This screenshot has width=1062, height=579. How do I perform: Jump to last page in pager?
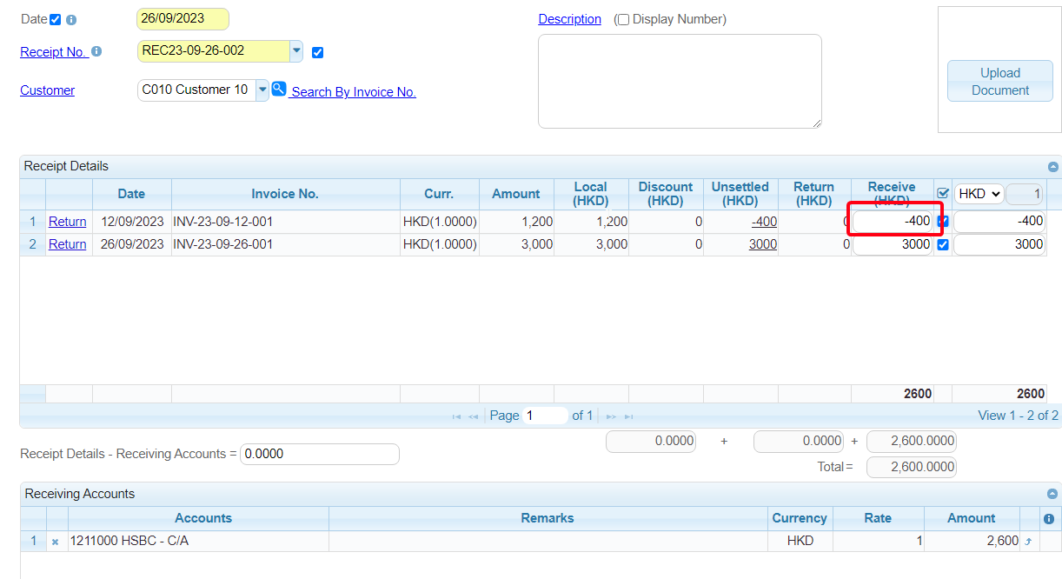click(x=628, y=416)
